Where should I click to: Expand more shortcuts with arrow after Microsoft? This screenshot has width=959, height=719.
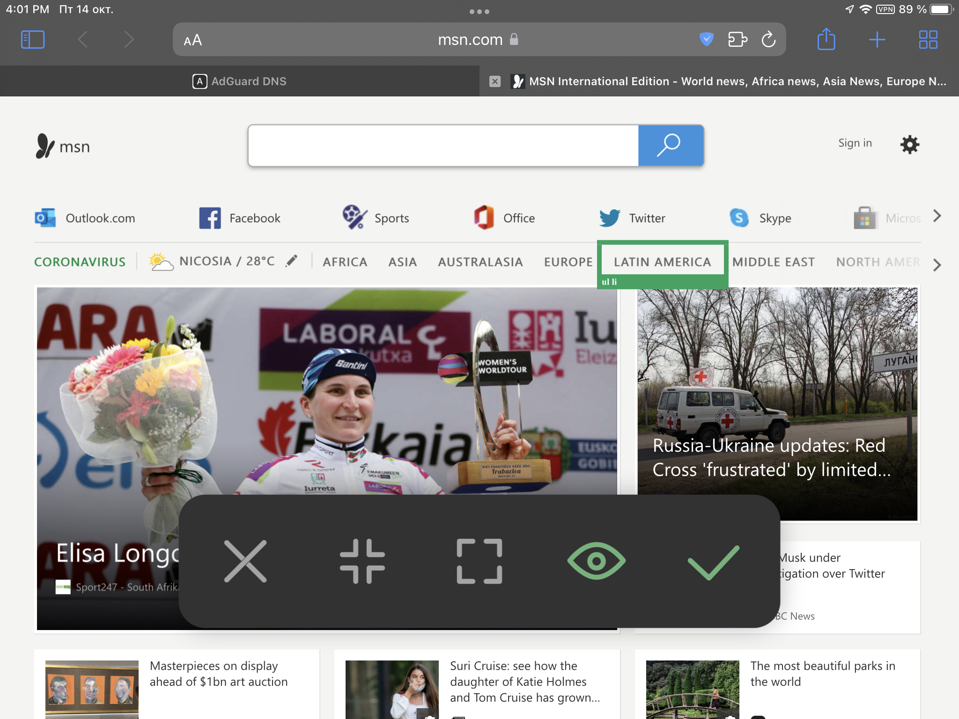tap(937, 216)
